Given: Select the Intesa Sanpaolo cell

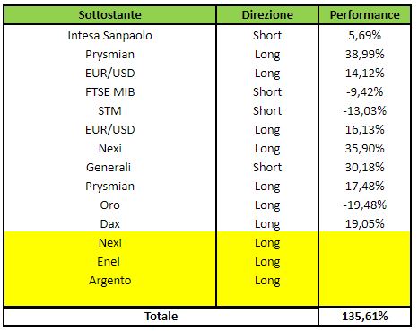Looking at the screenshot, I should [x=109, y=36].
